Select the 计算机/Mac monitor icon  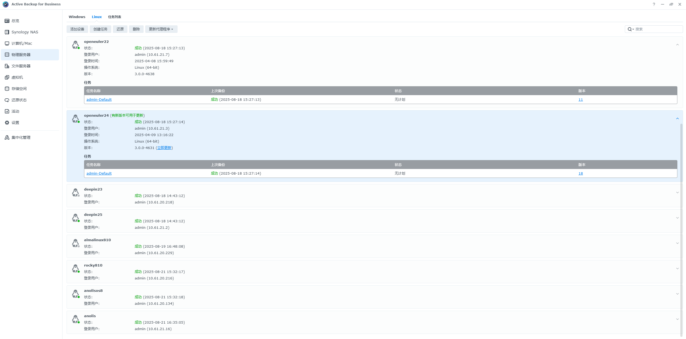pyautogui.click(x=7, y=43)
